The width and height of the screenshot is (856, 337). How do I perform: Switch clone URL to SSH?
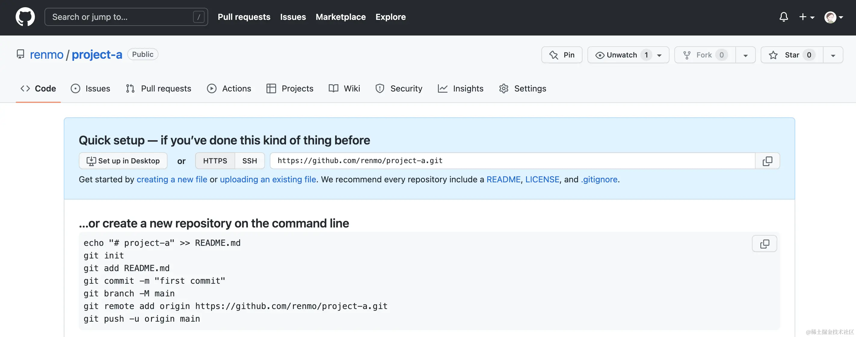coord(249,161)
